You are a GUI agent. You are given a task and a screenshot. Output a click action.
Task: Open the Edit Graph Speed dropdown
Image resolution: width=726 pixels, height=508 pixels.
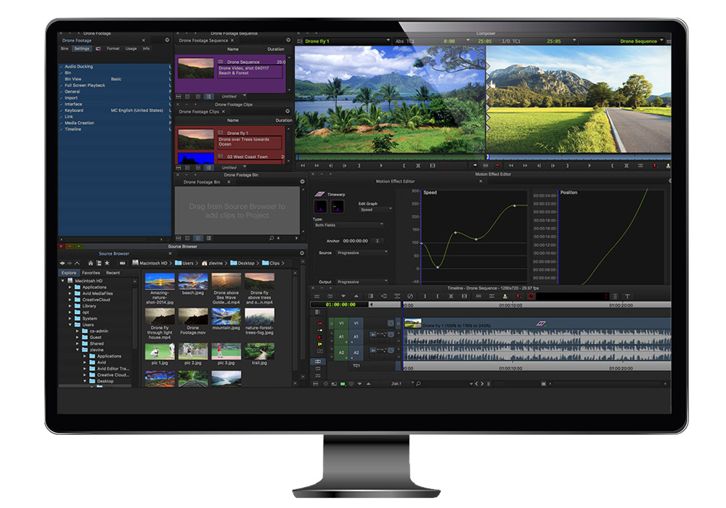[375, 210]
